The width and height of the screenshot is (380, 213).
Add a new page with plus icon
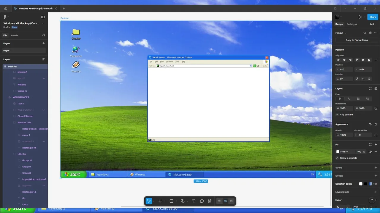(x=44, y=43)
